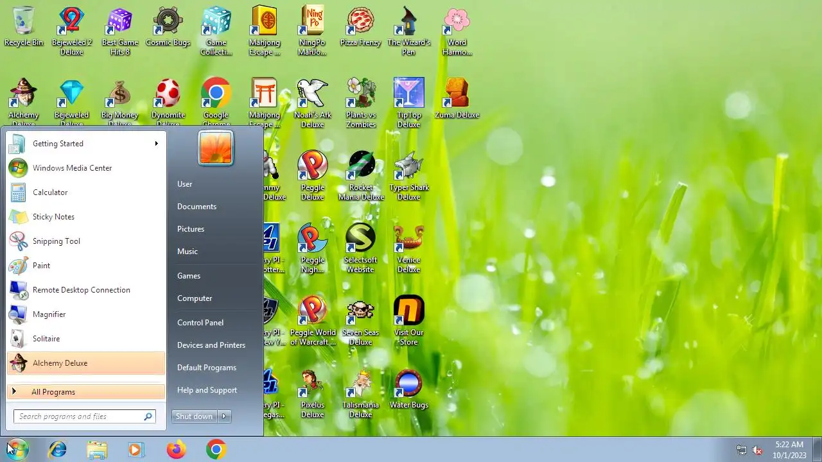Screen dimensions: 822x462
Task: Launch Cosmic Bugs desktop shortcut
Action: click(x=168, y=27)
